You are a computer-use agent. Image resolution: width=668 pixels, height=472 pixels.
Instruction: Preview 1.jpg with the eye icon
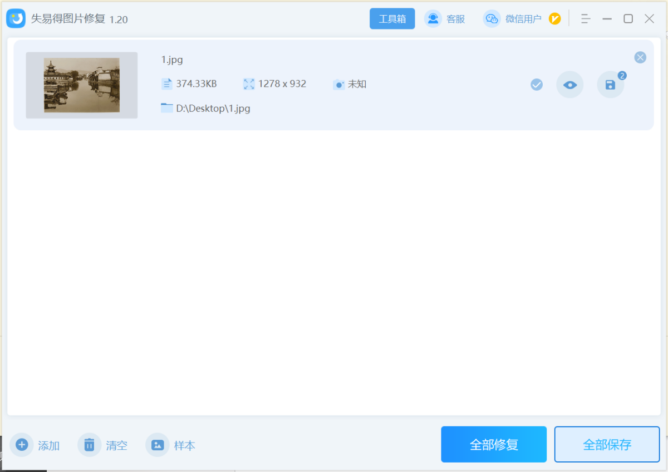tap(569, 85)
